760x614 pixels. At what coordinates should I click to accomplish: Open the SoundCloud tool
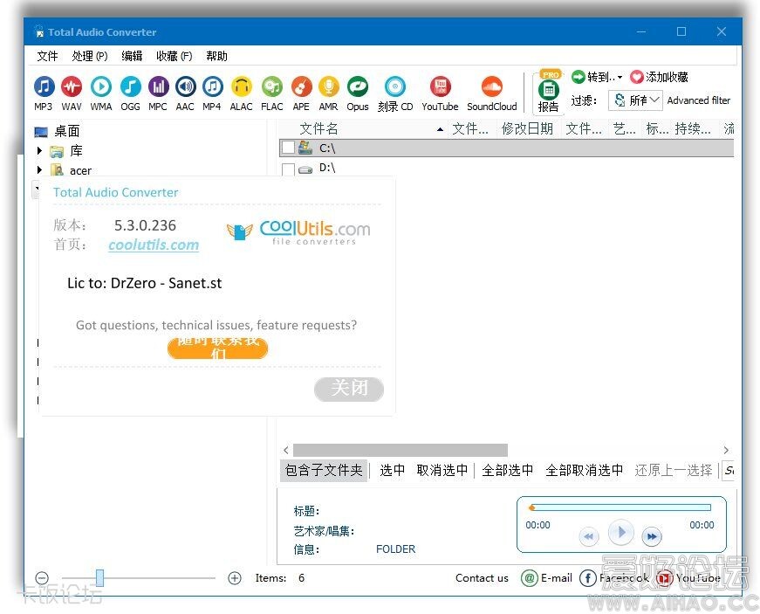[x=492, y=93]
